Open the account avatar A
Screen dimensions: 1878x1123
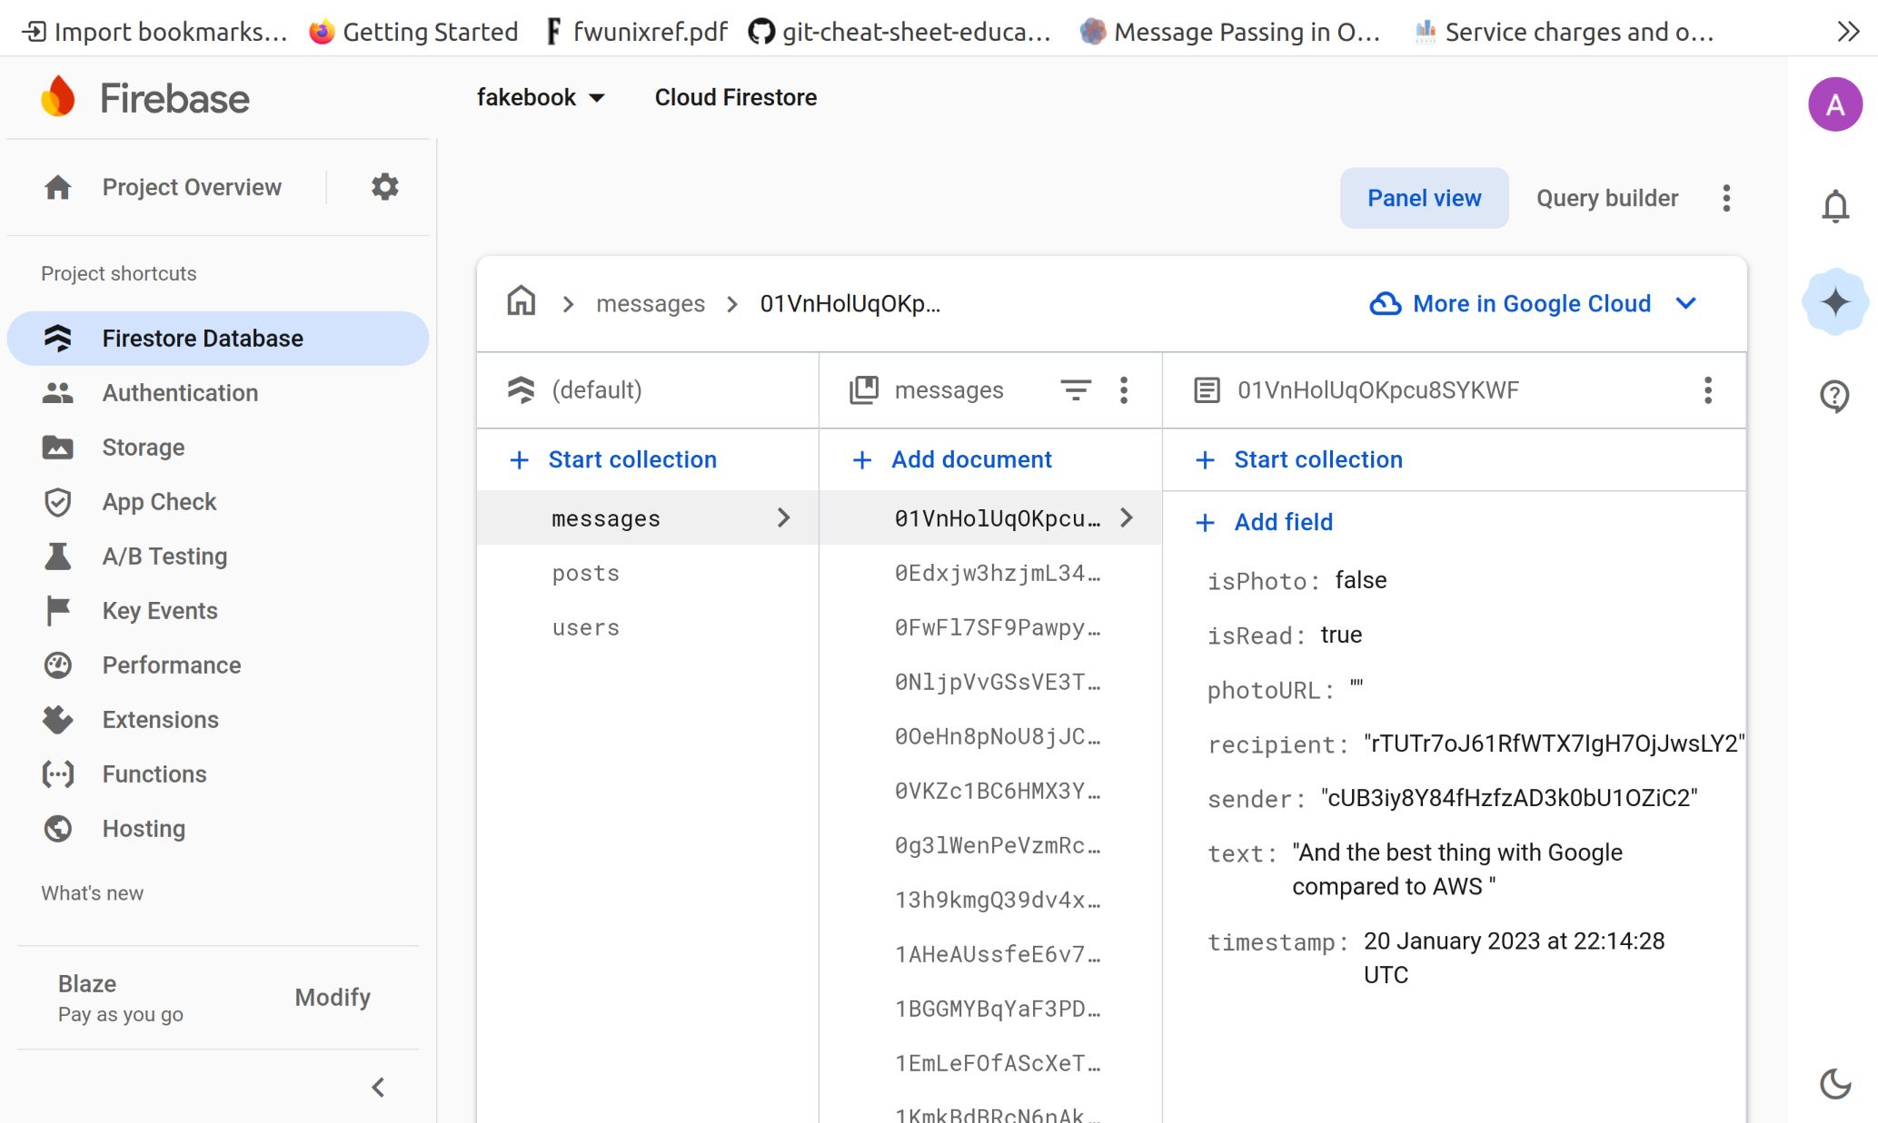click(x=1835, y=104)
